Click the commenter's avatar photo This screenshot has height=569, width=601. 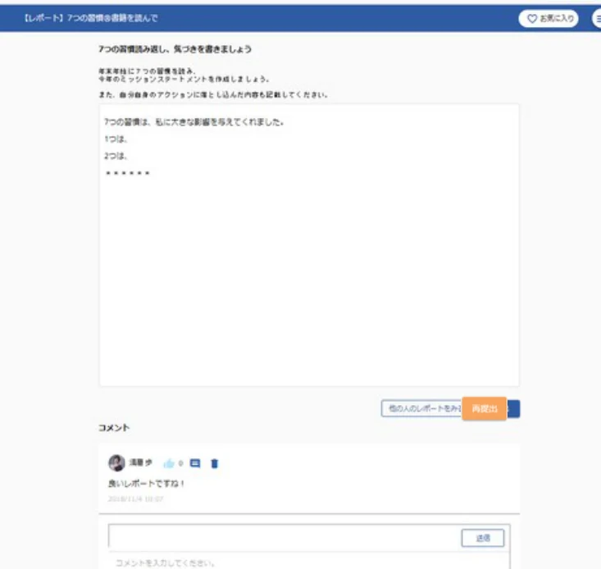click(116, 463)
